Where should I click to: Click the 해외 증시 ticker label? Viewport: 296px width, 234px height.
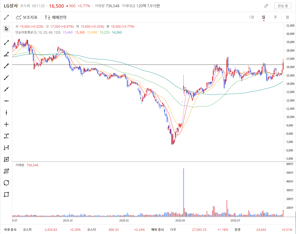click(x=157, y=230)
